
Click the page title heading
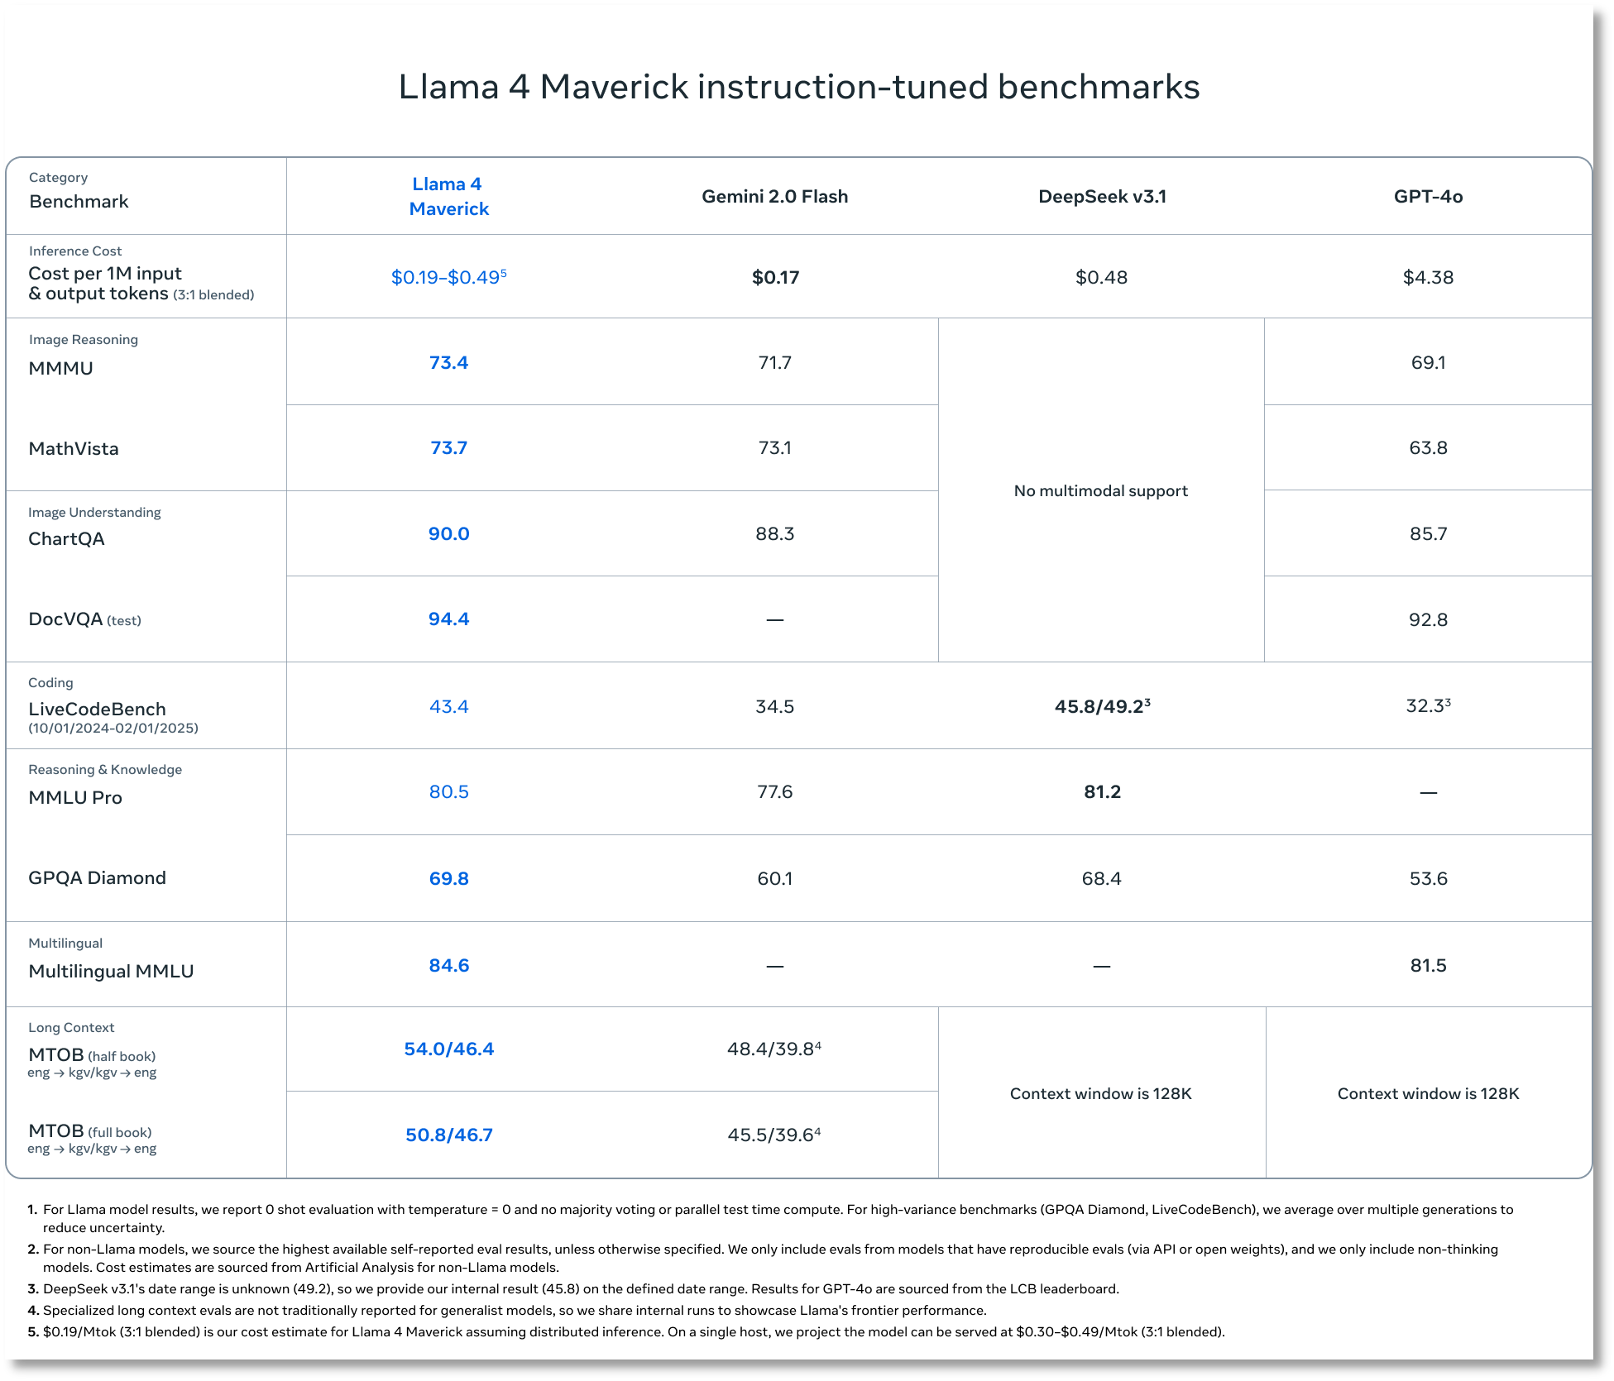tap(798, 88)
